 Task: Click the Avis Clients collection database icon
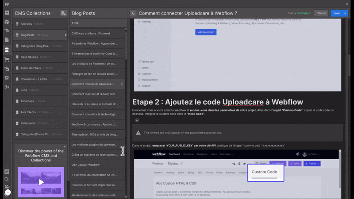[x=17, y=112]
